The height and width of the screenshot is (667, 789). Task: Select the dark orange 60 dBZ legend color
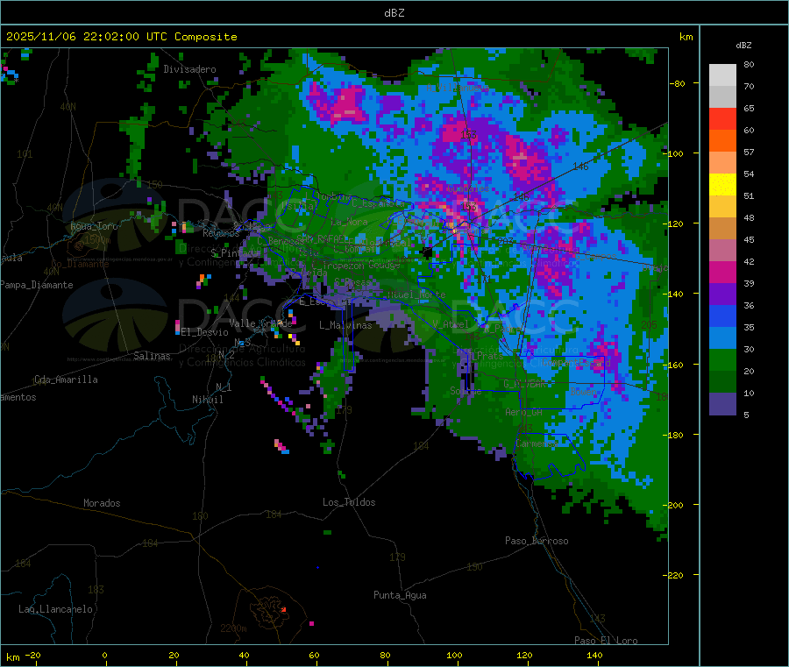point(722,141)
